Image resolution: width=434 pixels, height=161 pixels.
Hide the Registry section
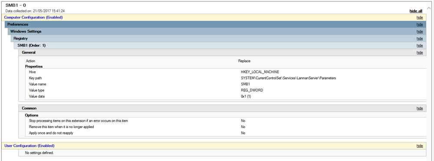pos(420,39)
